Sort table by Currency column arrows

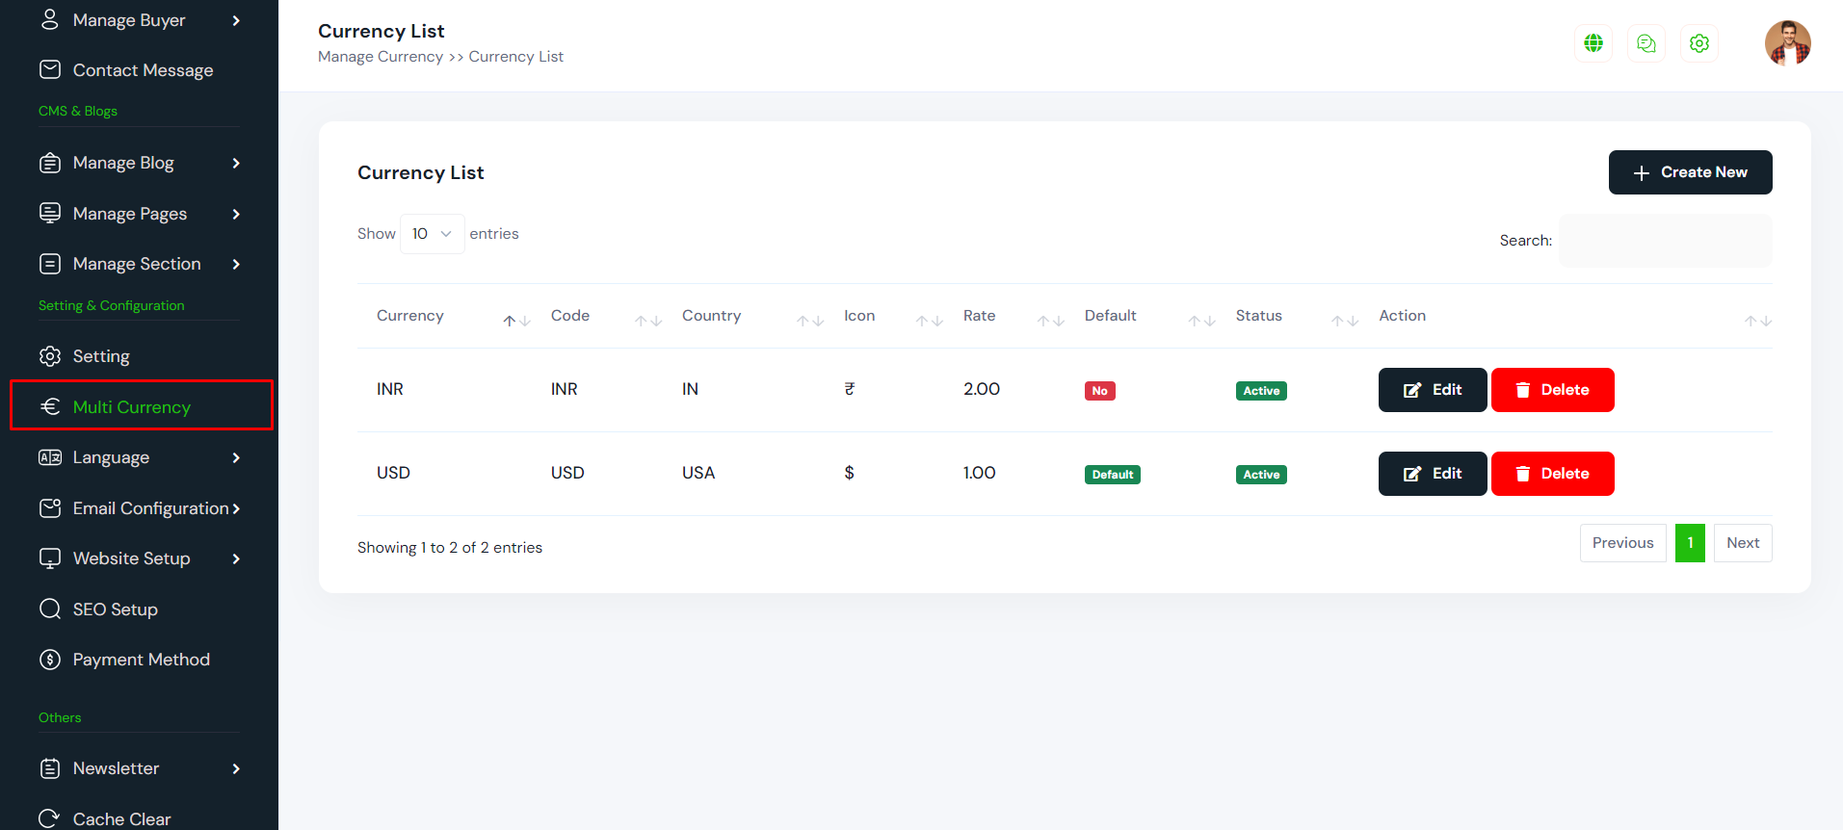pyautogui.click(x=516, y=321)
